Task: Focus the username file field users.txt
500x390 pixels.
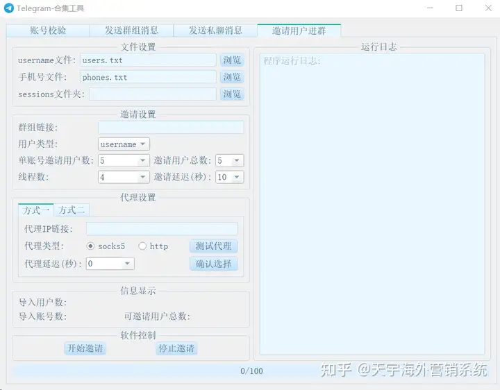Action: point(148,60)
